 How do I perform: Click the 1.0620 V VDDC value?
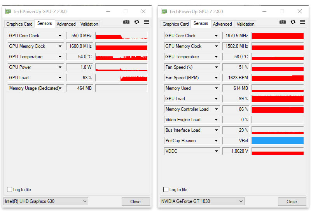(236, 151)
